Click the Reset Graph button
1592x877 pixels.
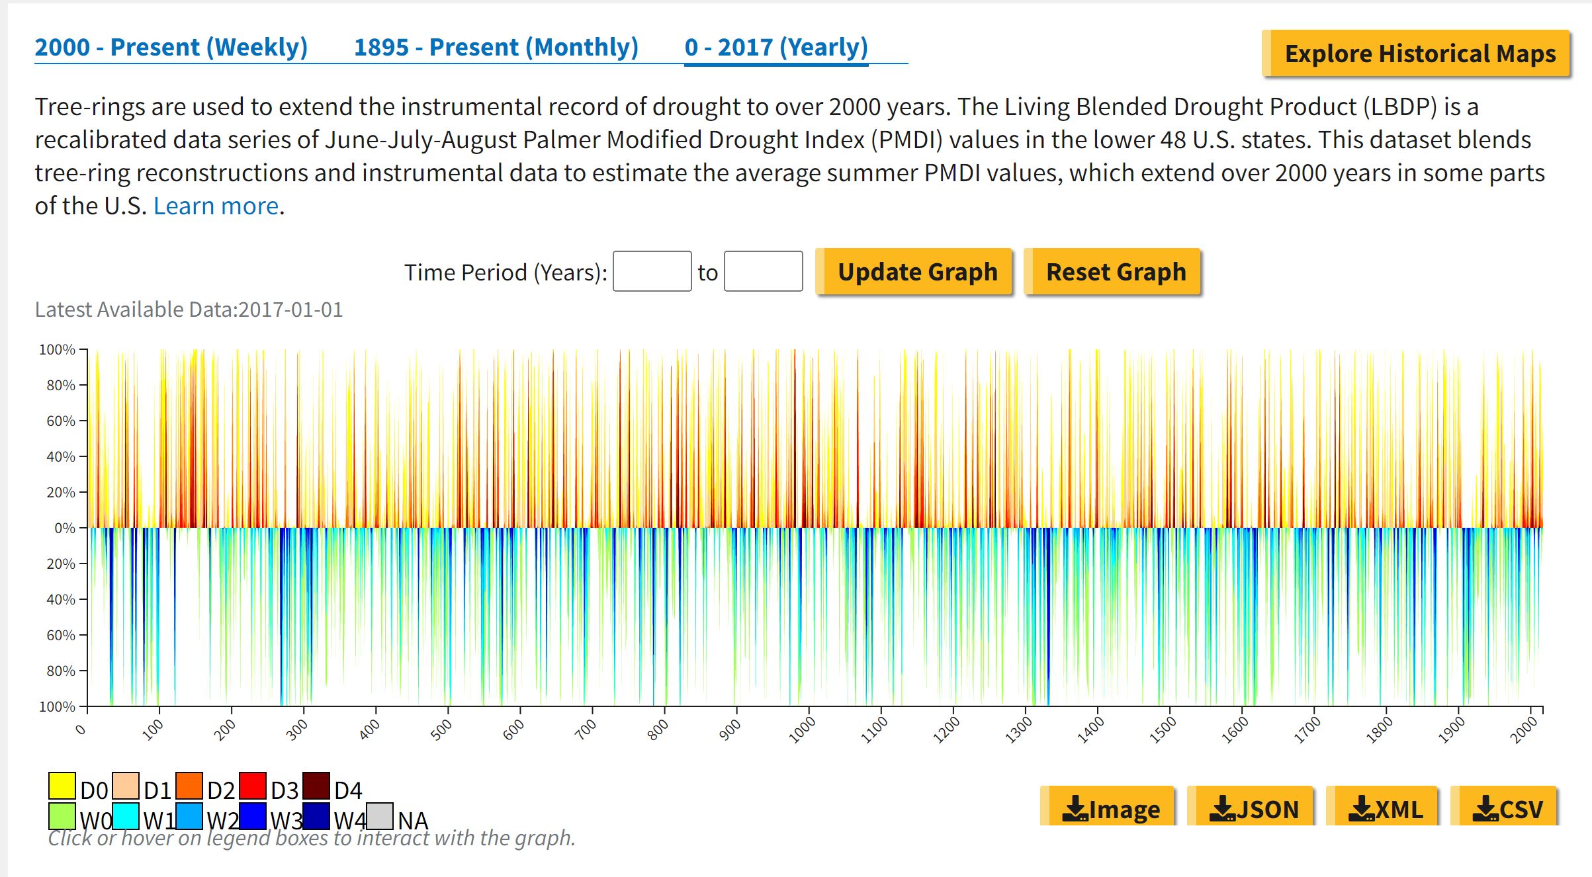[x=1115, y=272]
